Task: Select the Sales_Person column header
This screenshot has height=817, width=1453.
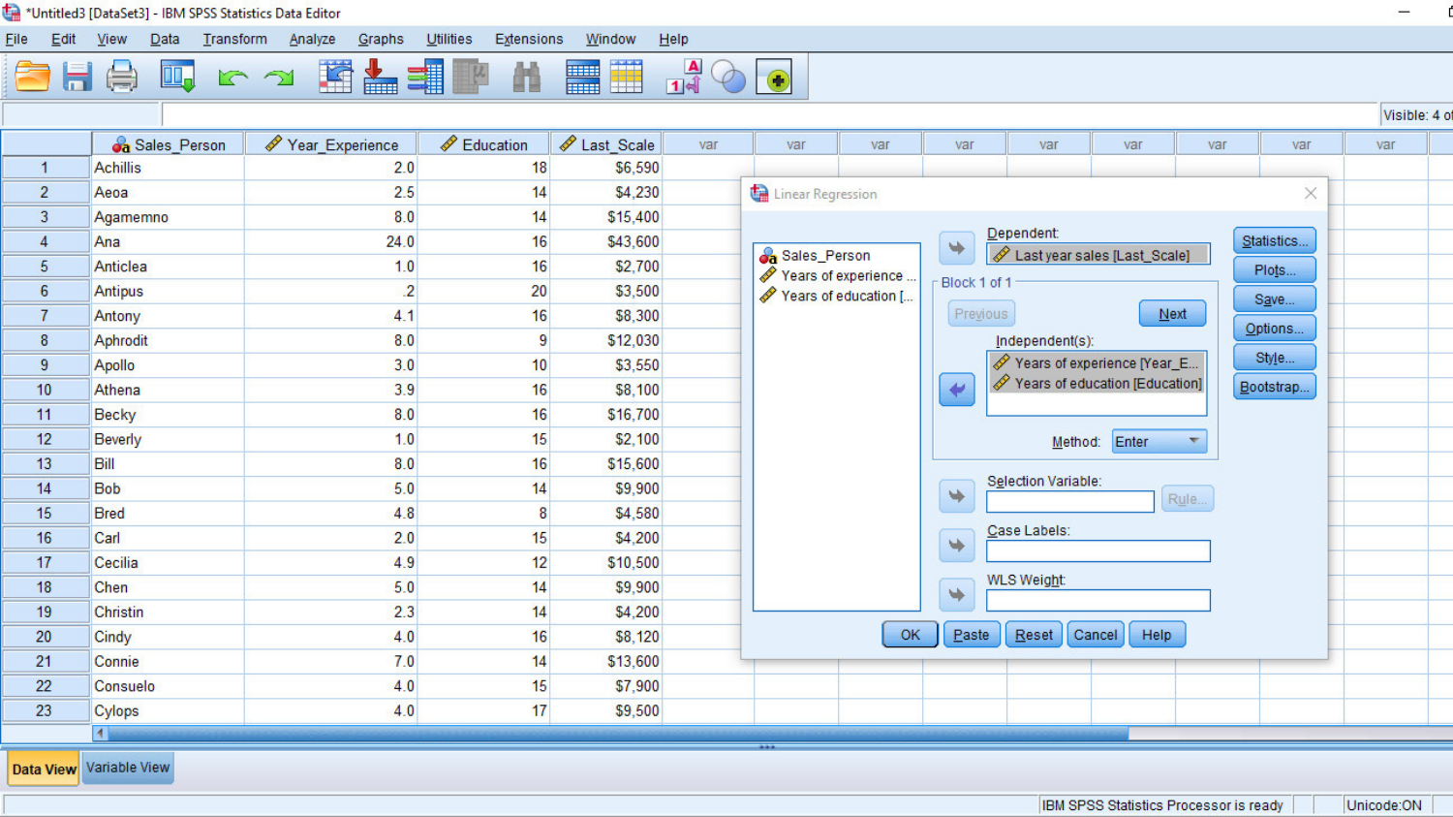Action: pos(169,144)
